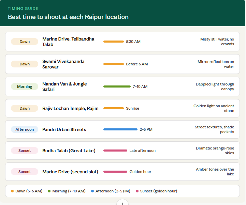Click the pink time bar beside Late afternoon
The image size is (246, 205).
(115, 151)
